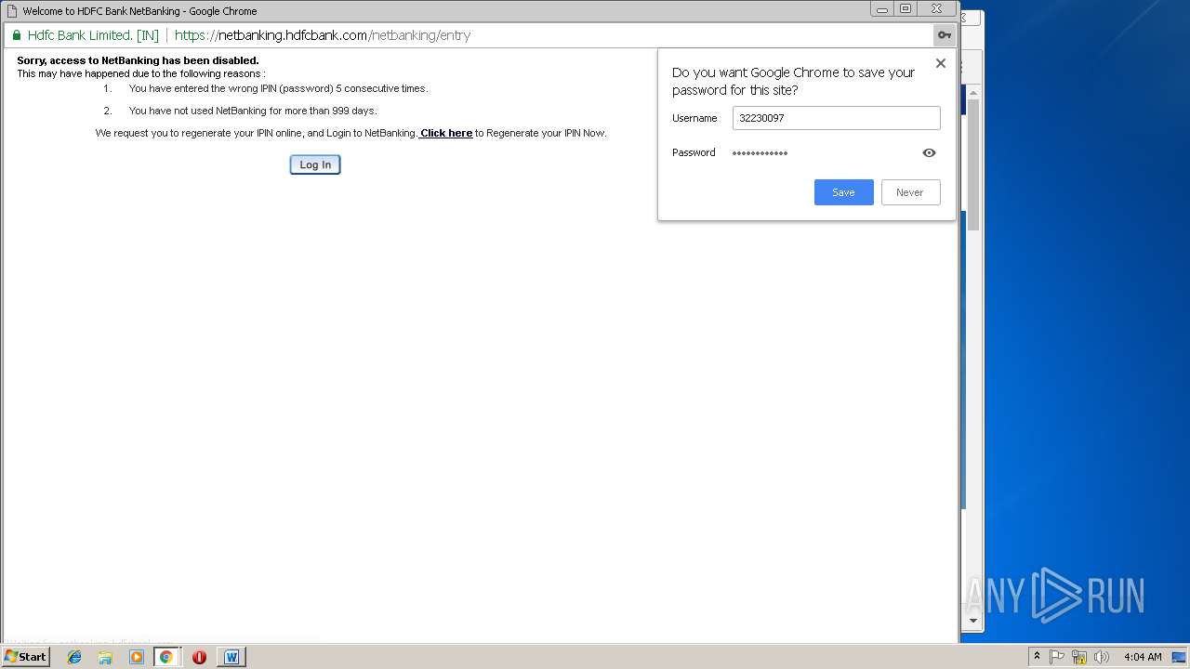Screen dimensions: 1190x669
Task: Open Action Center flag icon in tray
Action: point(1057,657)
